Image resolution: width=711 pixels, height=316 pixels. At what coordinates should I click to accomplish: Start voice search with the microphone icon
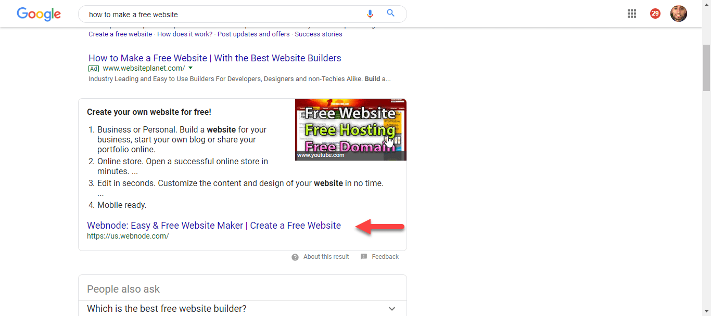click(370, 14)
